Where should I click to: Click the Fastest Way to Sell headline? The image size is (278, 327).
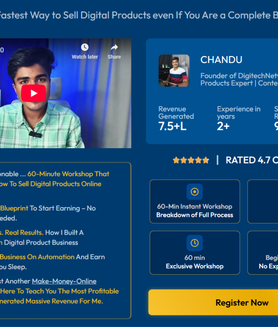139,15
